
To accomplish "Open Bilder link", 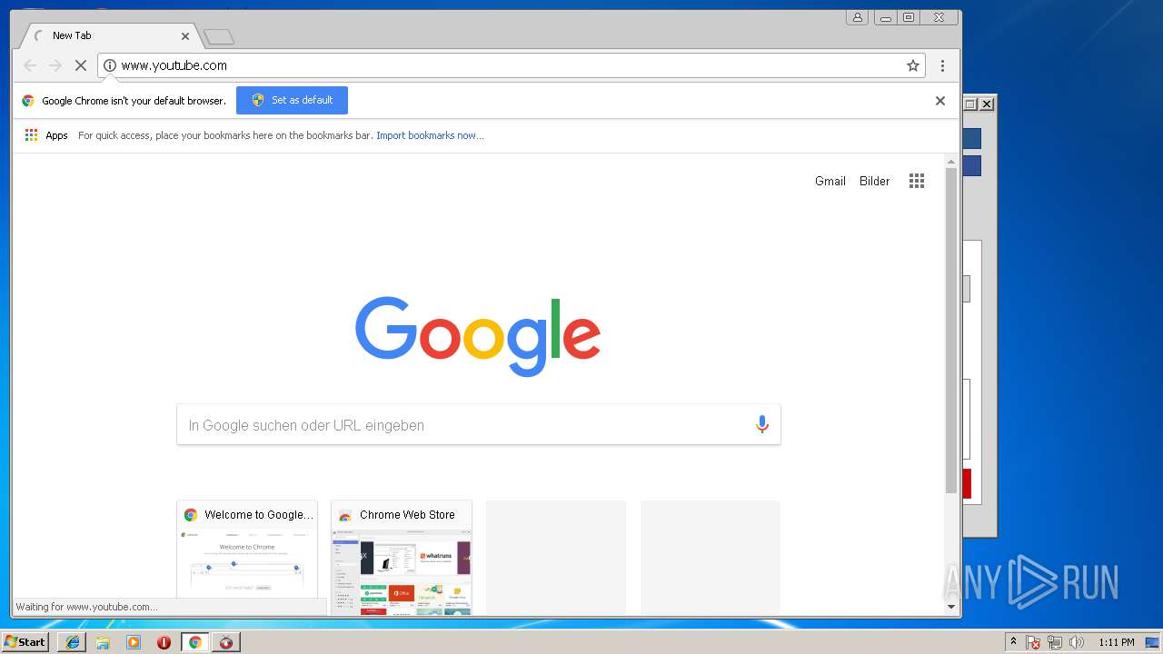I will point(875,181).
